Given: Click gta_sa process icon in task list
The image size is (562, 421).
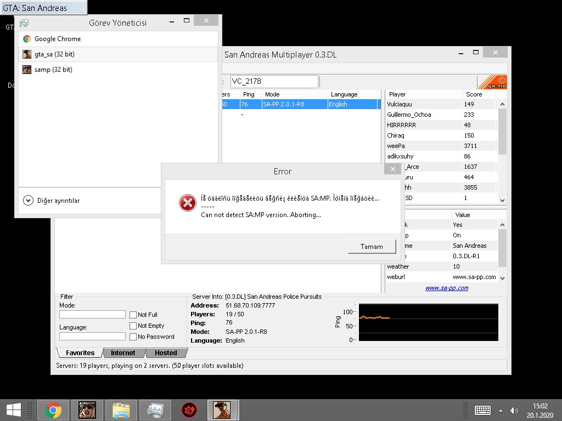Looking at the screenshot, I should tap(27, 54).
